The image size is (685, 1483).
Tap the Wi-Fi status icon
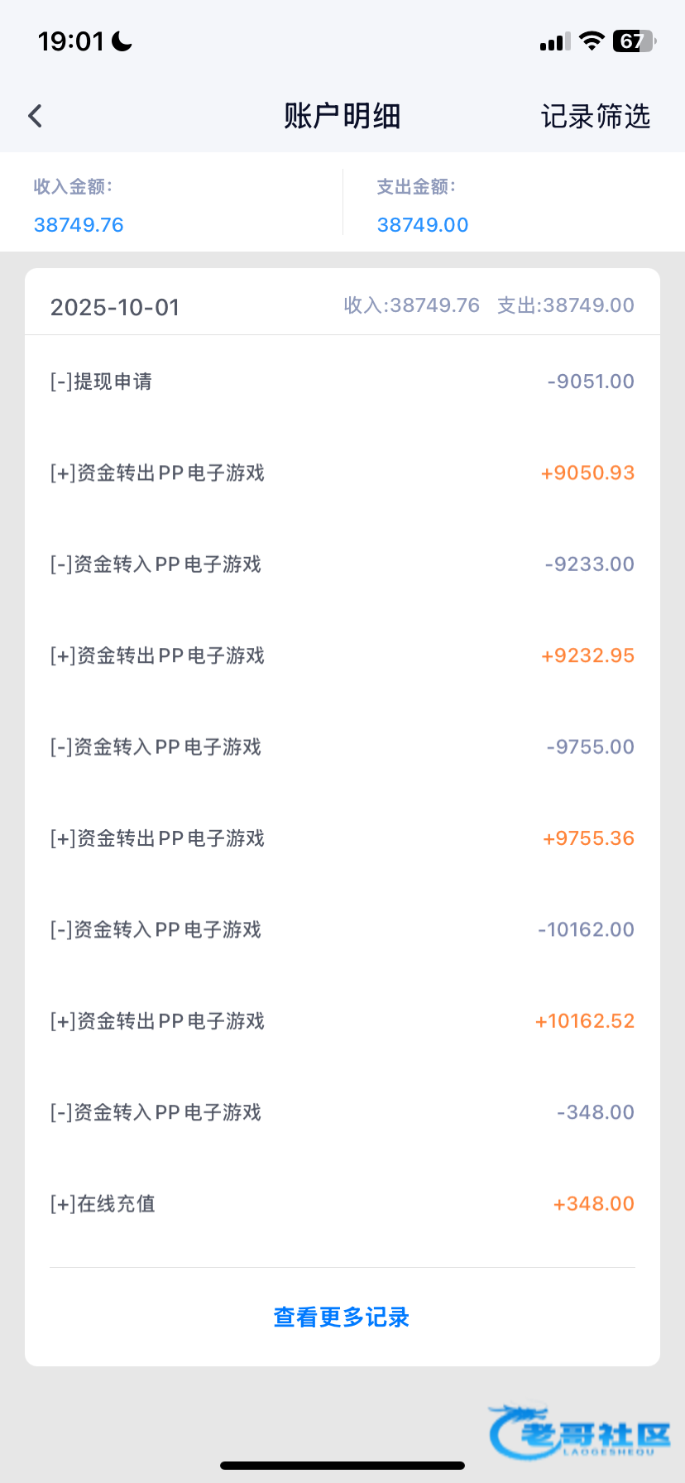coord(592,41)
